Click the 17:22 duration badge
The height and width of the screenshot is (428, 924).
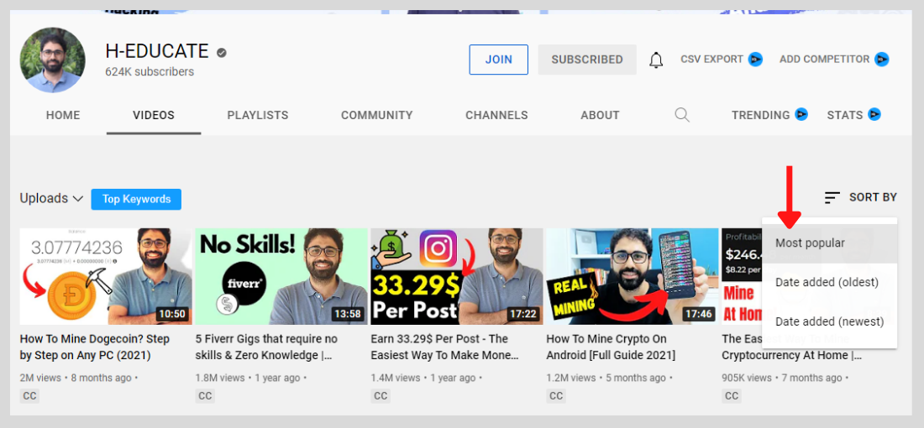coord(523,314)
